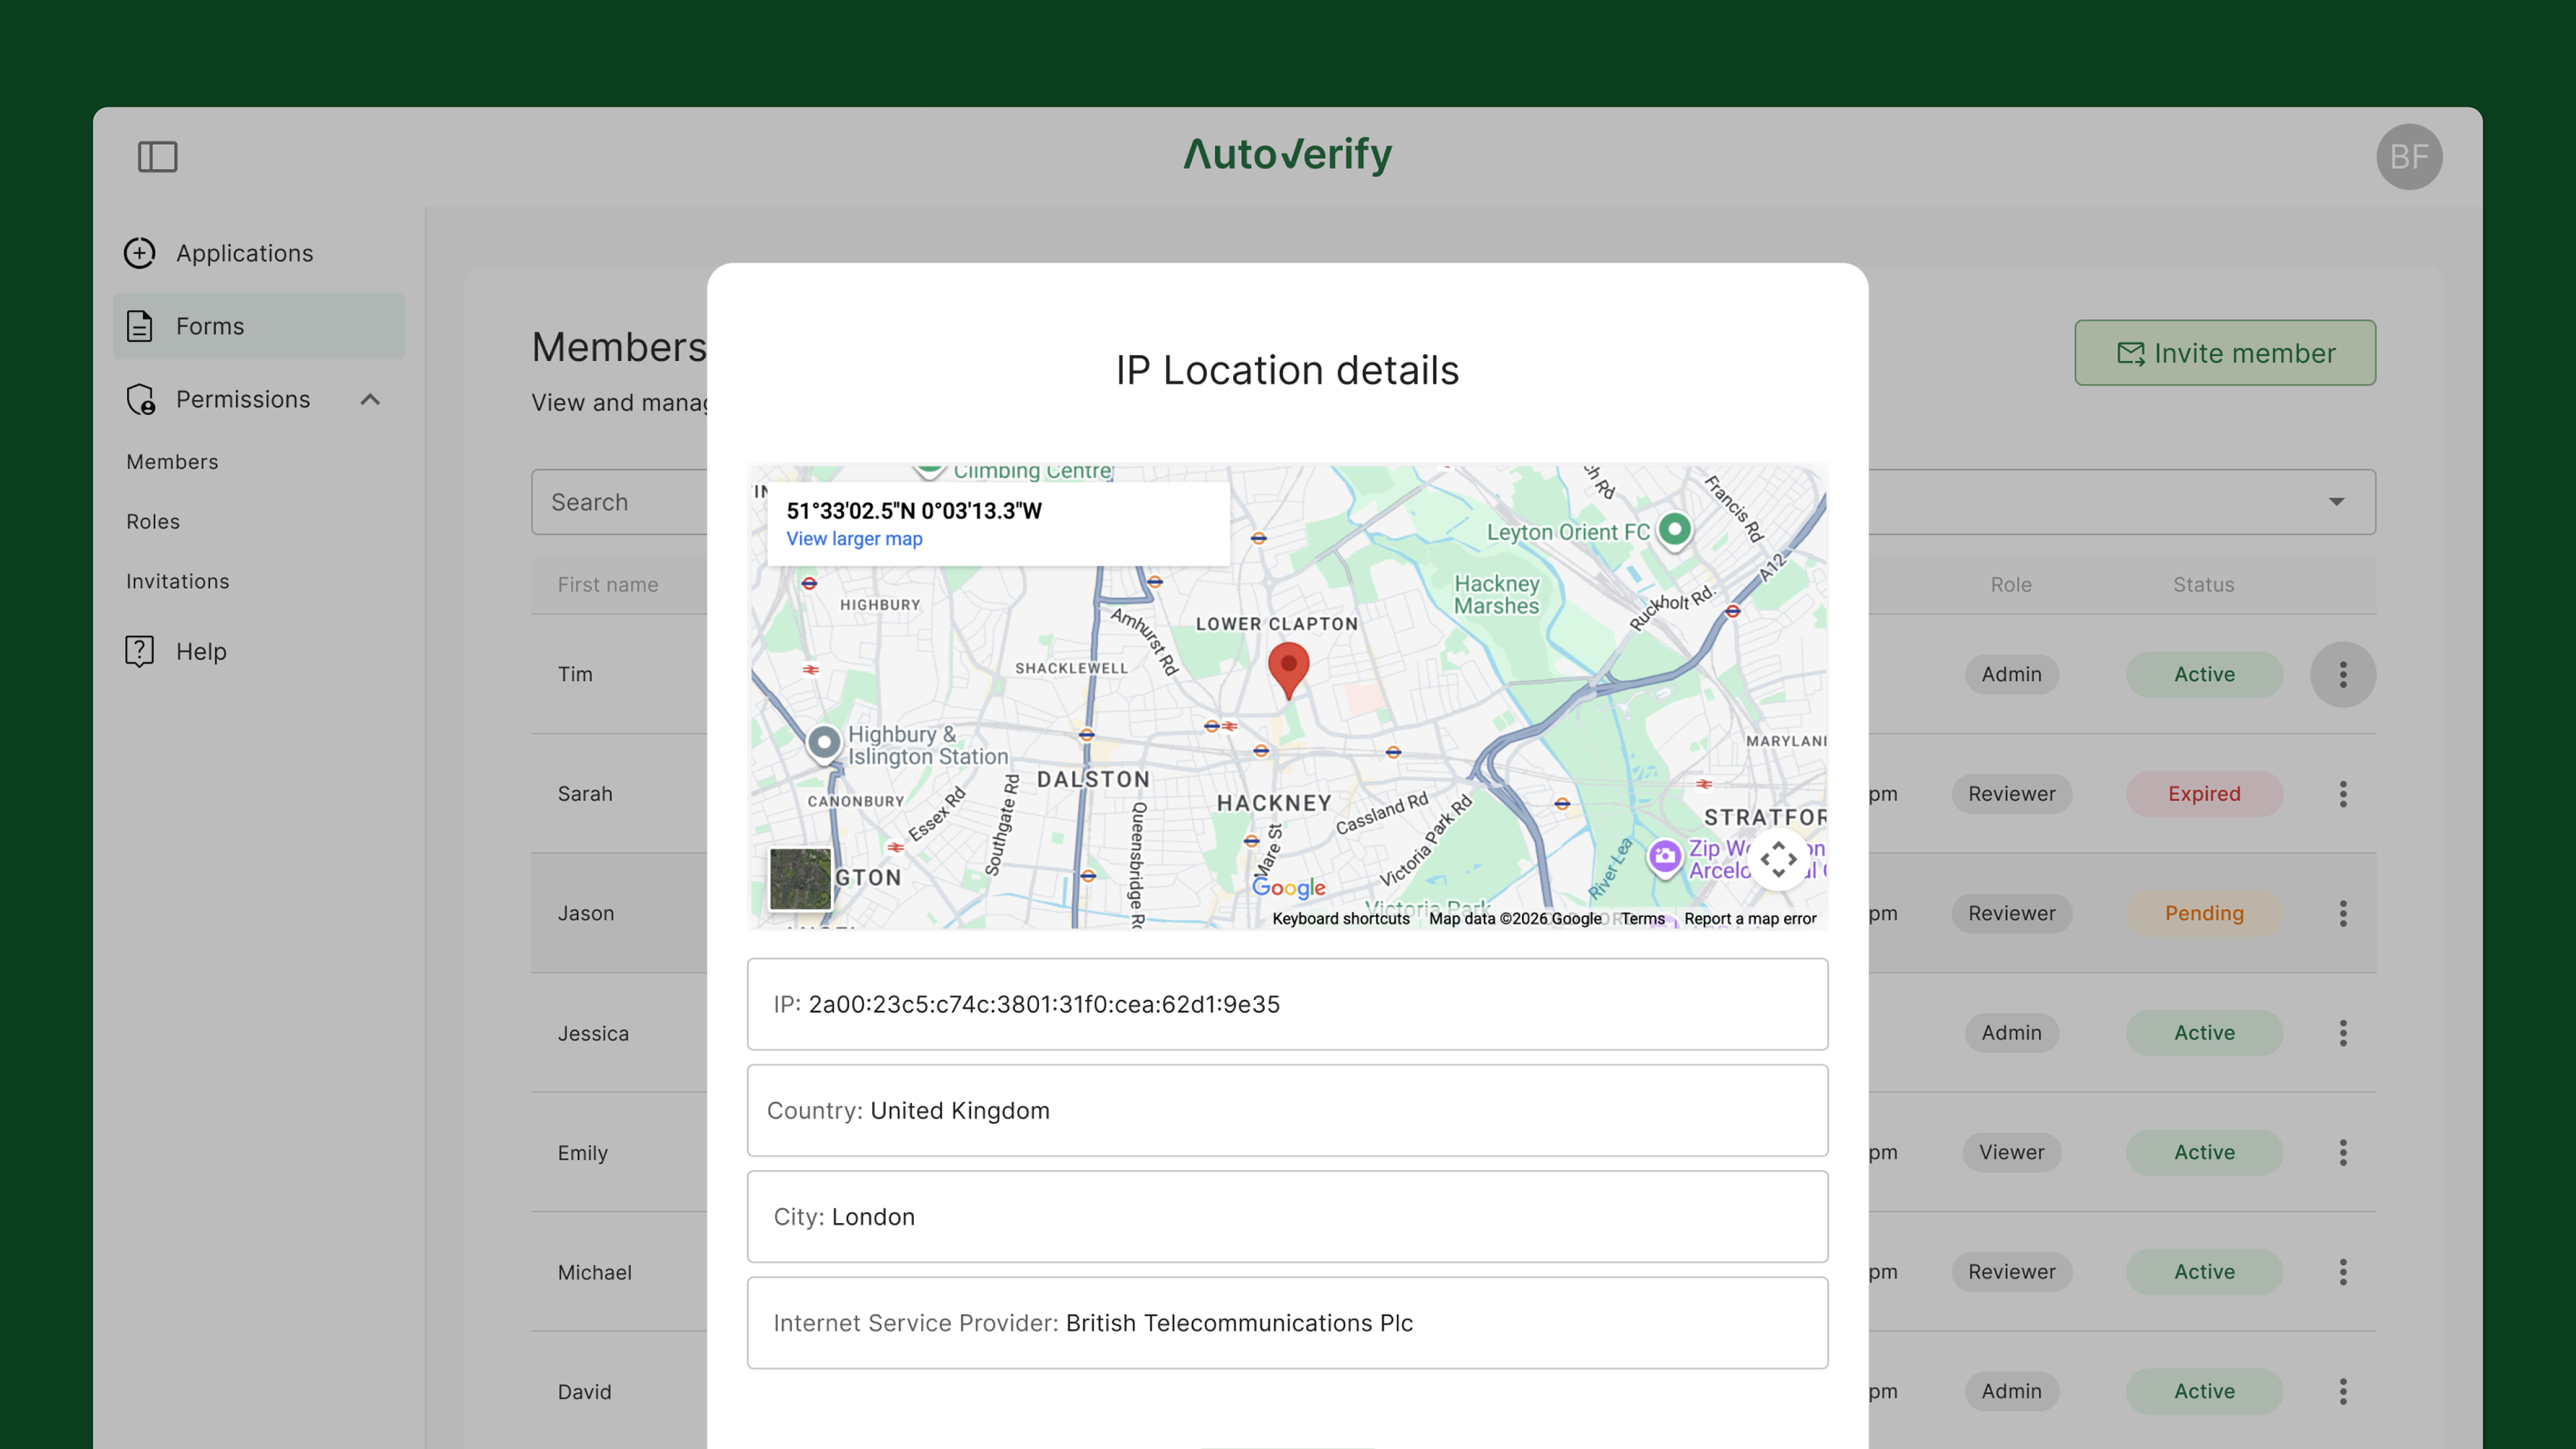Open the View larger map link

click(854, 539)
